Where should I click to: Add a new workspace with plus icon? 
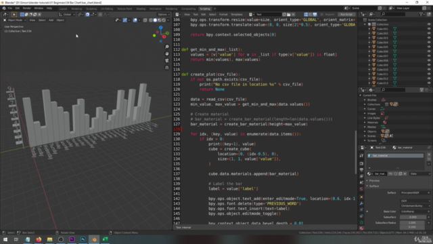[x=214, y=9]
